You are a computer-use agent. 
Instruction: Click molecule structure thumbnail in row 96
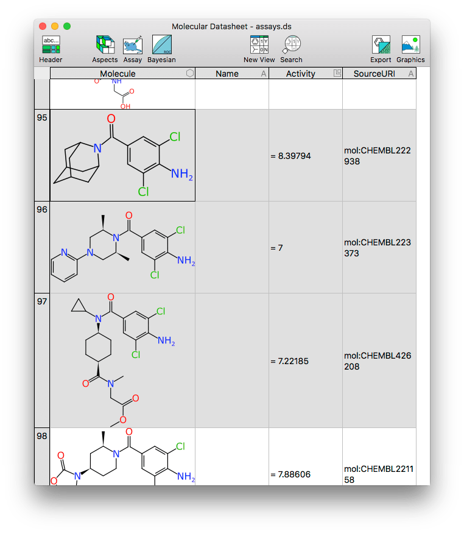(122, 247)
